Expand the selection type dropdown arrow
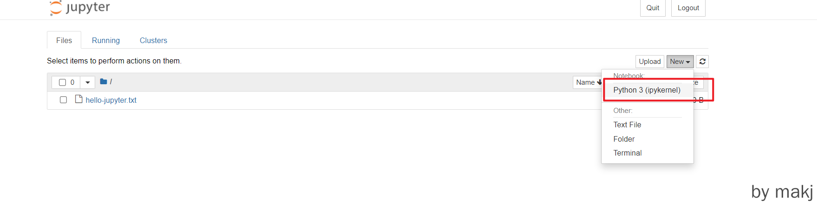Viewport: 817px width, 206px height. click(x=87, y=82)
